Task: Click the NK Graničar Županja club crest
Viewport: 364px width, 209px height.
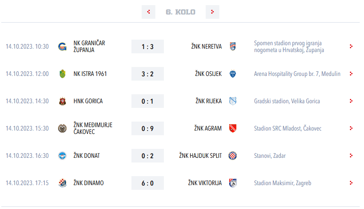Action: [x=62, y=46]
